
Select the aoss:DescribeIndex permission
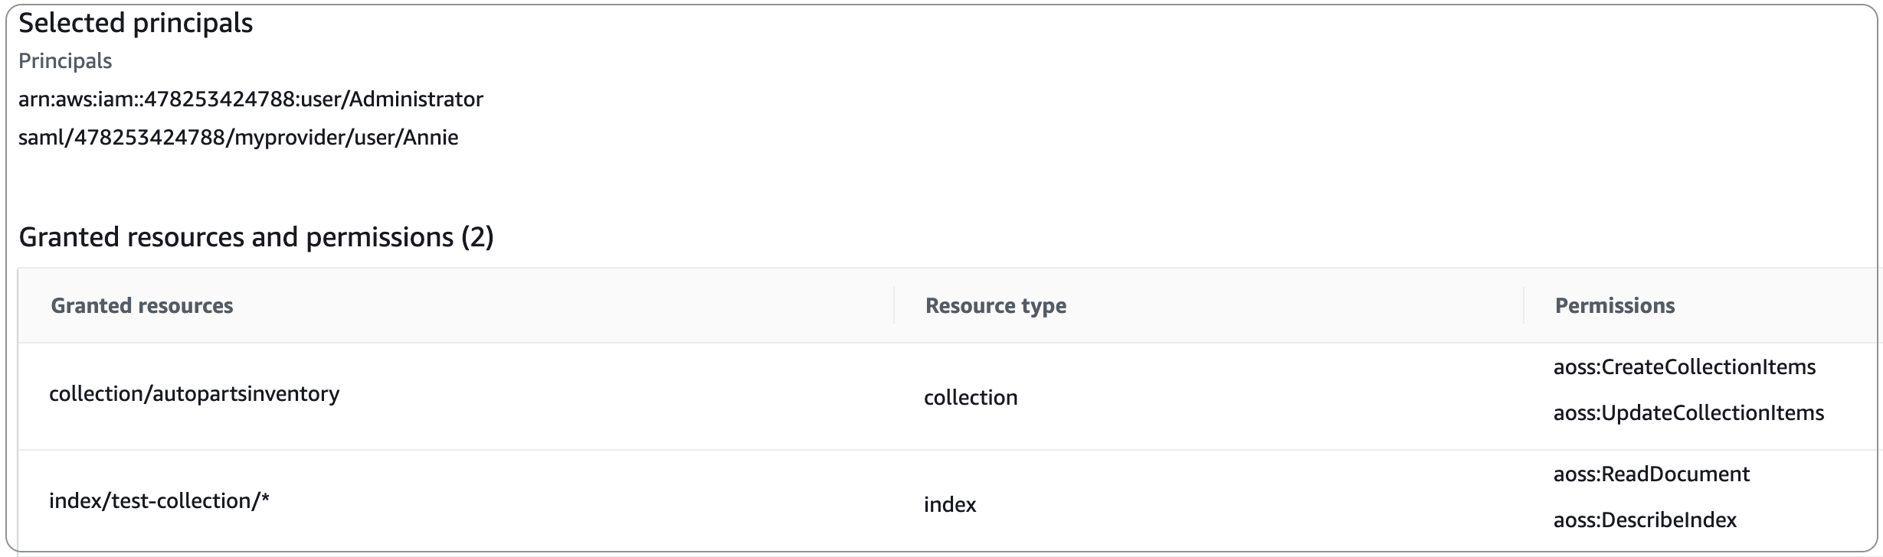tap(1645, 520)
